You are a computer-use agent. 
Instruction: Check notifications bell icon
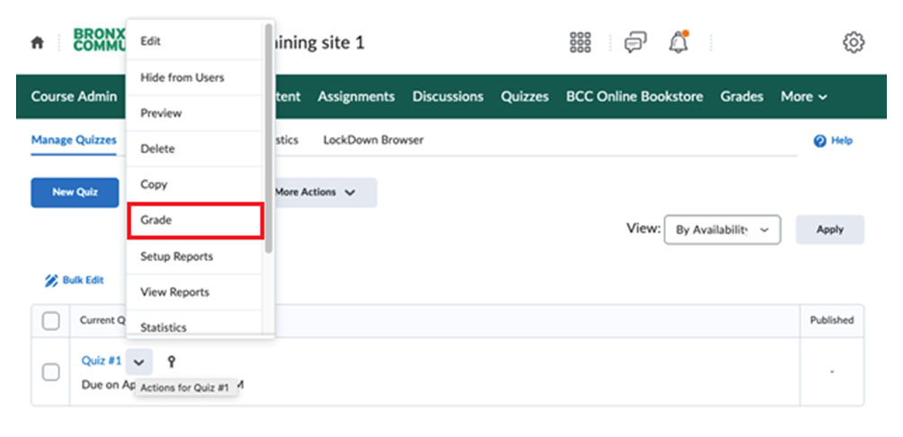coord(677,41)
